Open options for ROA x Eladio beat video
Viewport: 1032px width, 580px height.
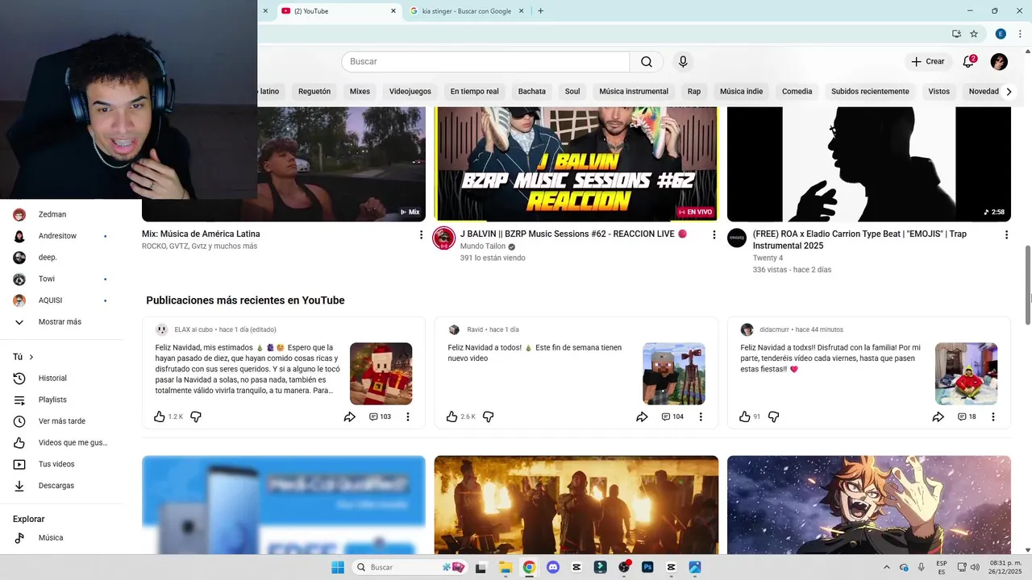point(1006,234)
